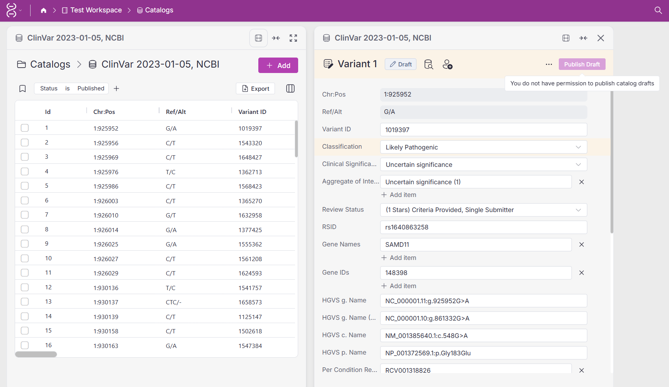Collapse left ClinVar panel with arrows icon
This screenshot has height=387, width=669.
click(276, 38)
